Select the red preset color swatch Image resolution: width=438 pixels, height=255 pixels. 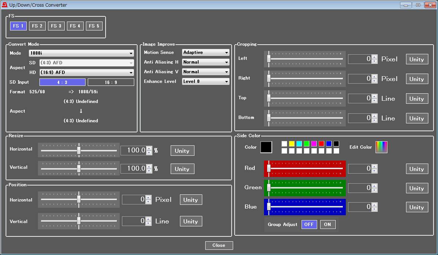pos(321,143)
